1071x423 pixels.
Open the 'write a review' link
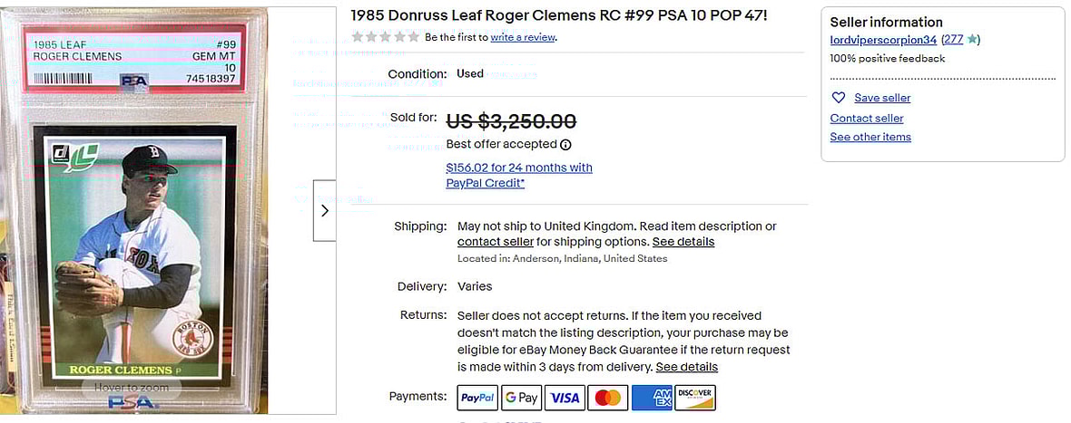[x=523, y=37]
